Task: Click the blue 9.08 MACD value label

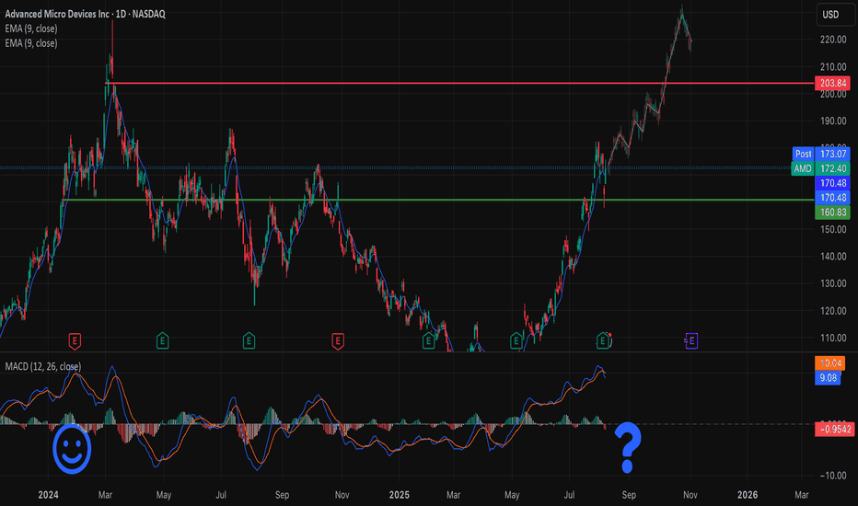Action: click(828, 377)
